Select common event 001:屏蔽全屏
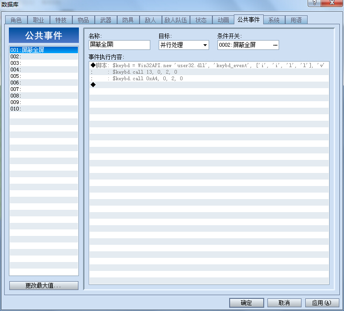 (44, 50)
